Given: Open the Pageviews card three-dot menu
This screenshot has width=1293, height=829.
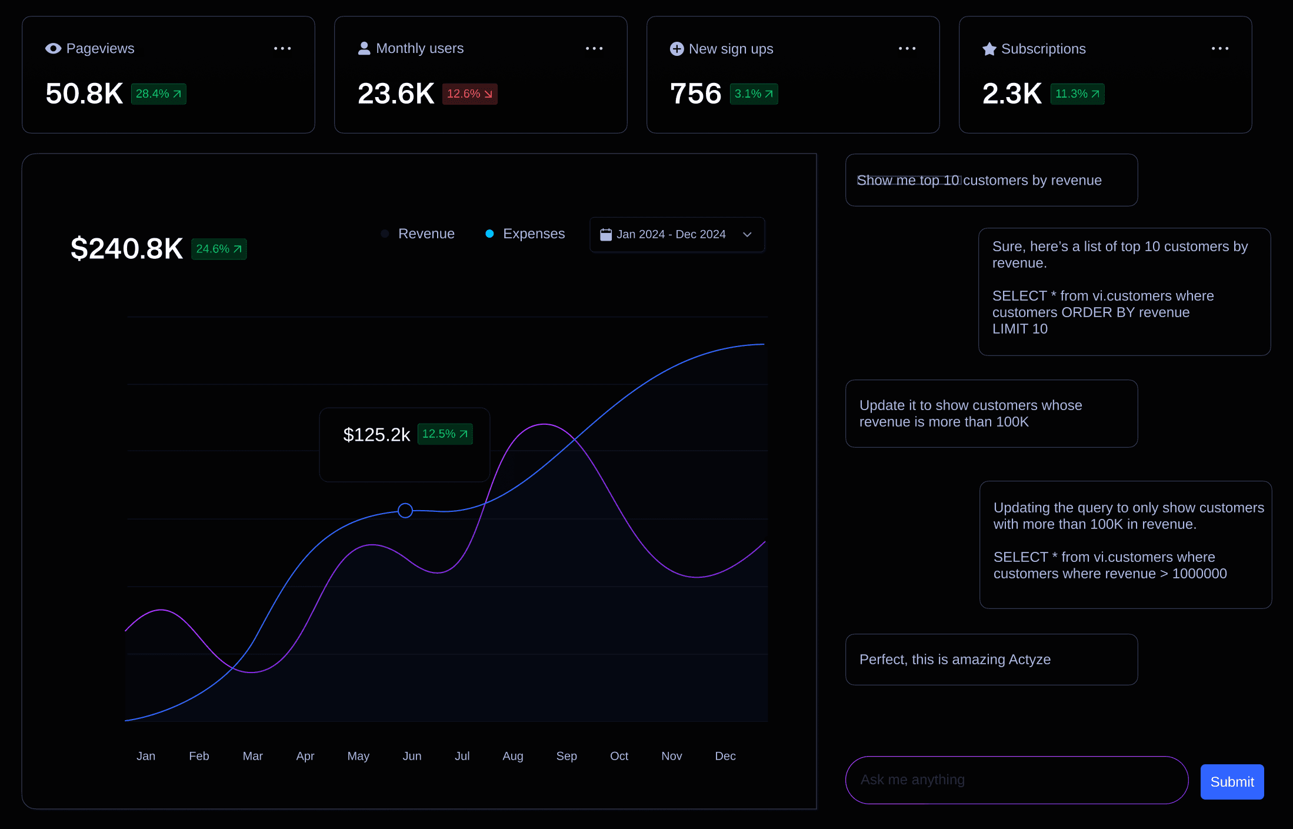Looking at the screenshot, I should click(x=282, y=49).
